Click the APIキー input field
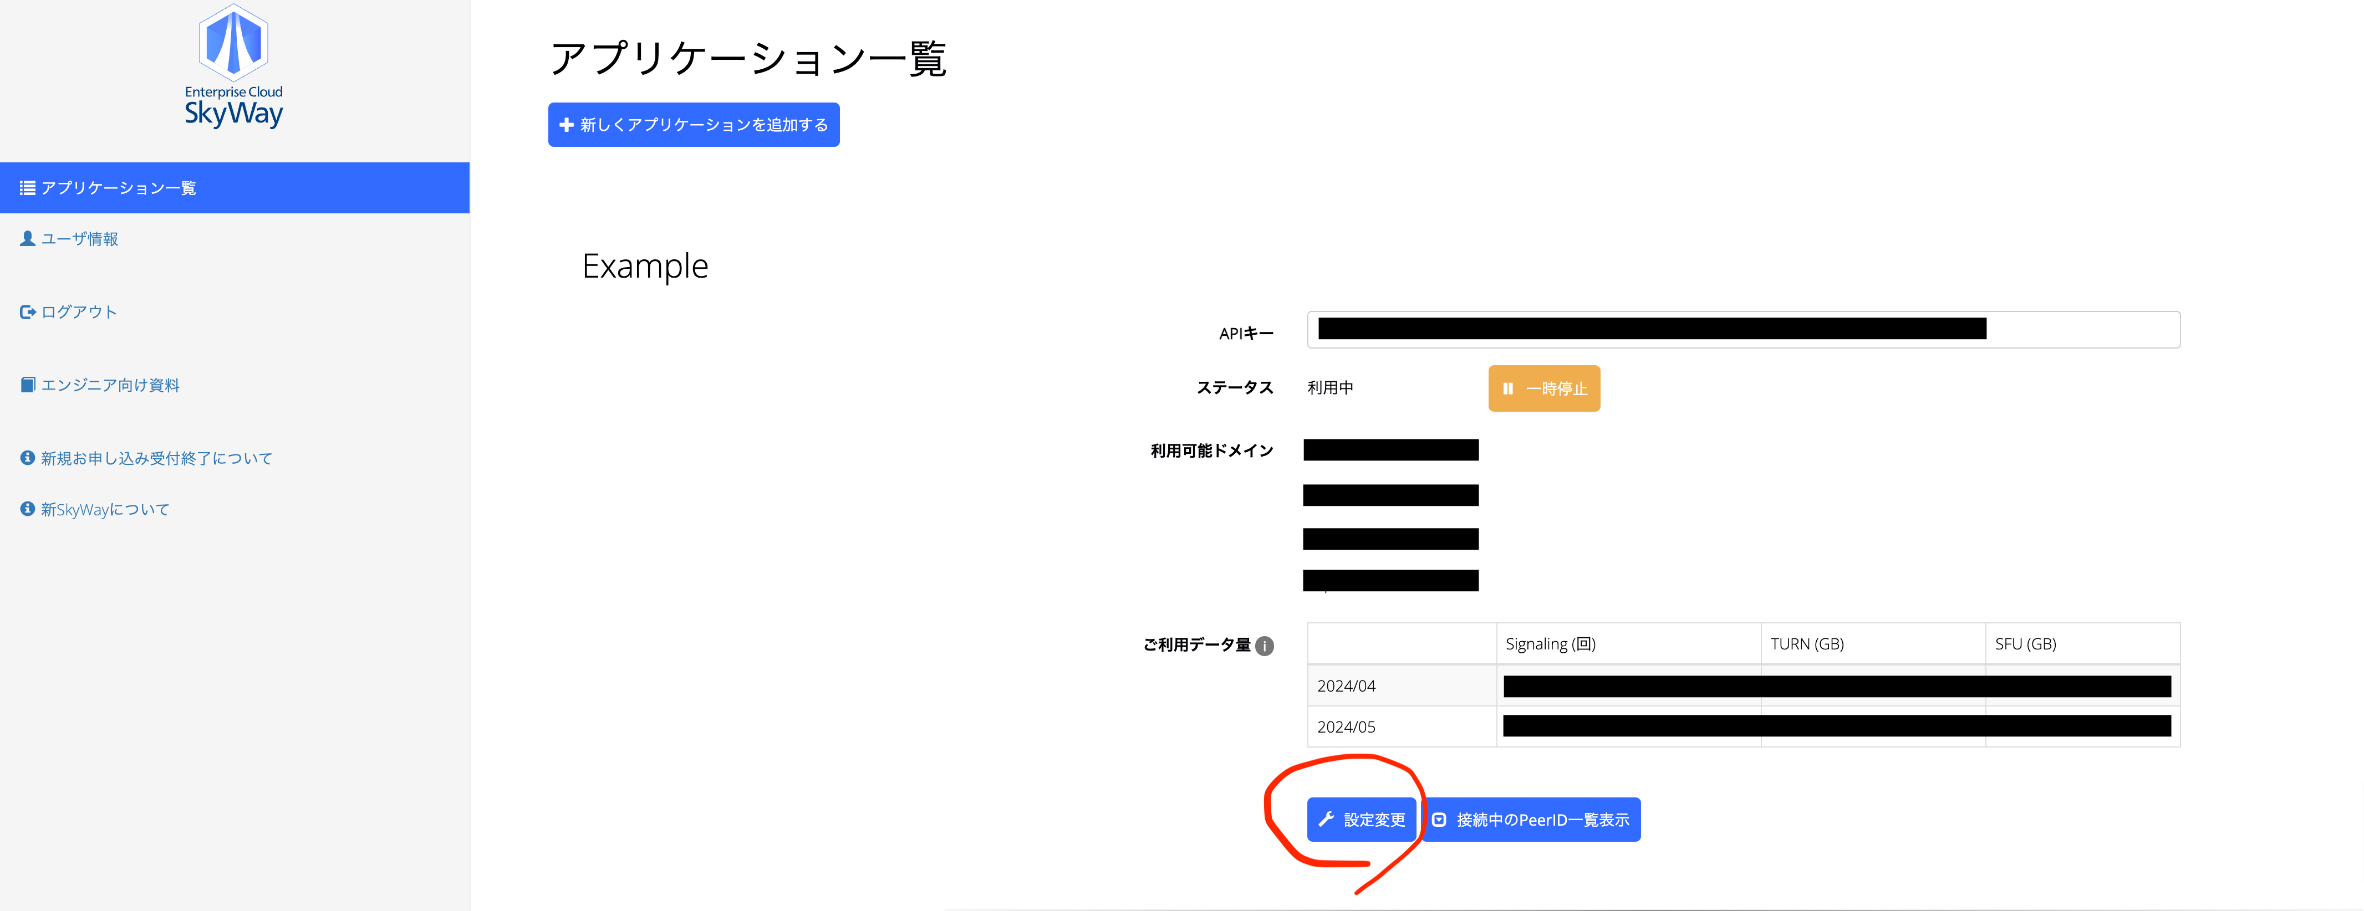The width and height of the screenshot is (2364, 911). (x=1744, y=330)
